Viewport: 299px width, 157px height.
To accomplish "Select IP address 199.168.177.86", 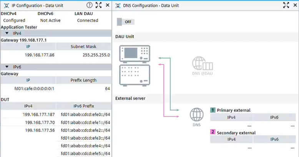I will pos(40,55).
